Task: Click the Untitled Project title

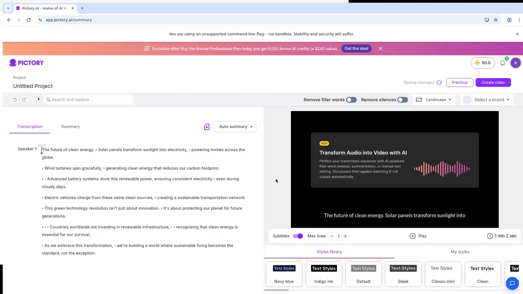Action: [x=33, y=86]
